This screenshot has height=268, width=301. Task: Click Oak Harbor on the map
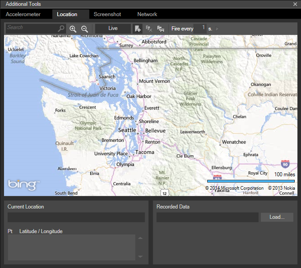point(139,96)
